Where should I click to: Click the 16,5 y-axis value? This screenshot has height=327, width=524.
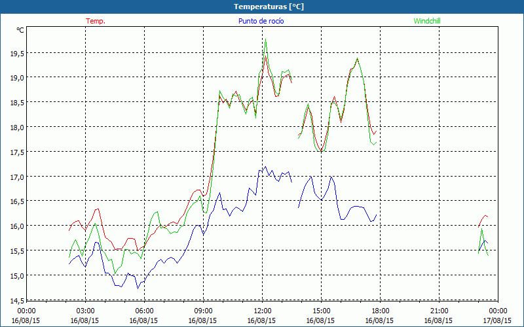(x=16, y=201)
